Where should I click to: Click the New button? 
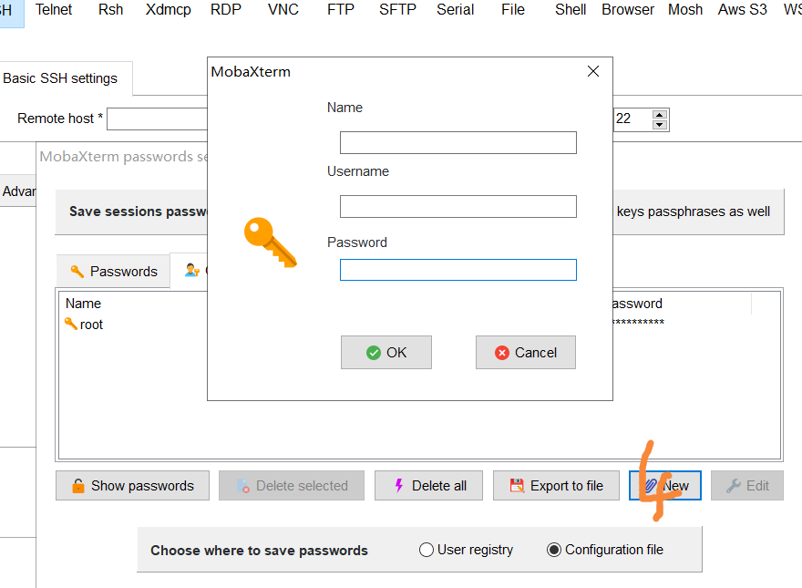pos(665,486)
